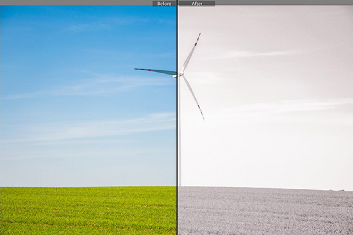Click the Before label
The width and height of the screenshot is (353, 235).
164,4
